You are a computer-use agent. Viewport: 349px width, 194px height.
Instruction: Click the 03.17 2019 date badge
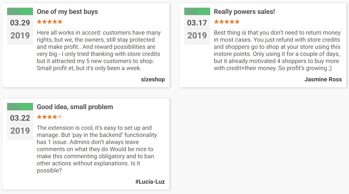[197, 29]
